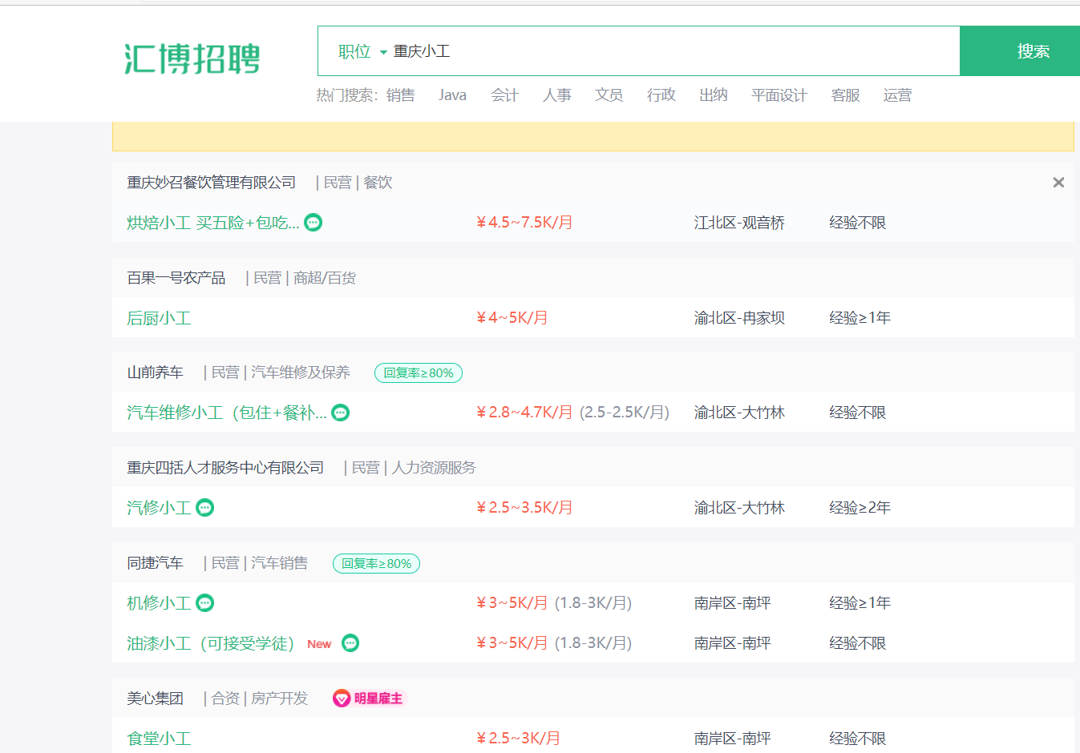The image size is (1080, 753).
Task: Click the New tag on 油漆小工
Action: [319, 644]
